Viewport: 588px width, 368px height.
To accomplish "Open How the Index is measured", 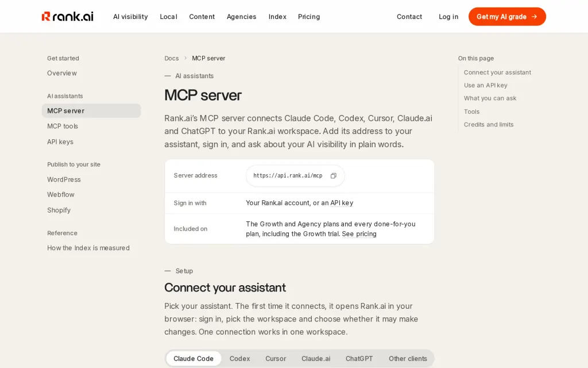I will pos(88,248).
